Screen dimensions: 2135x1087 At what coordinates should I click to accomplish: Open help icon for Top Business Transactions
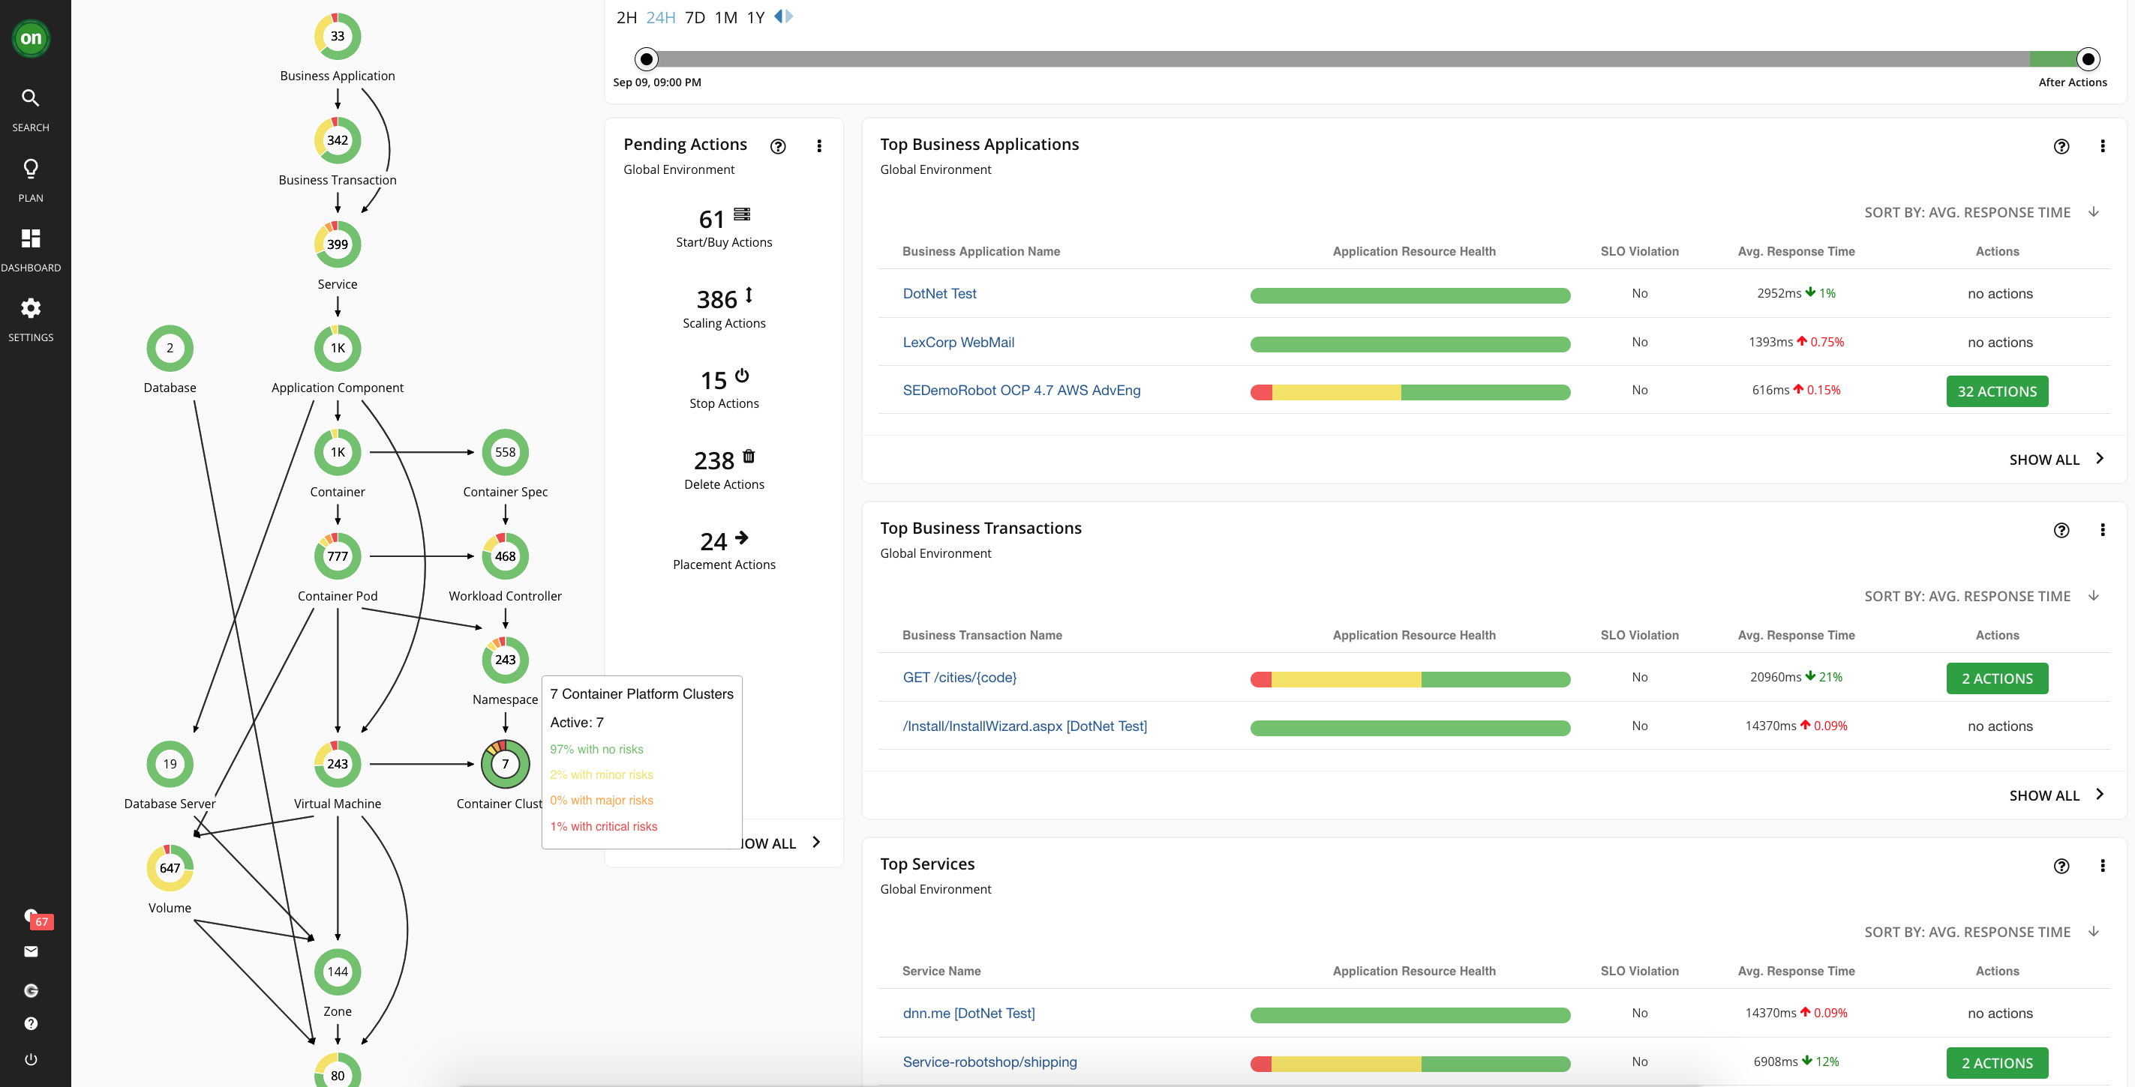(x=2061, y=530)
